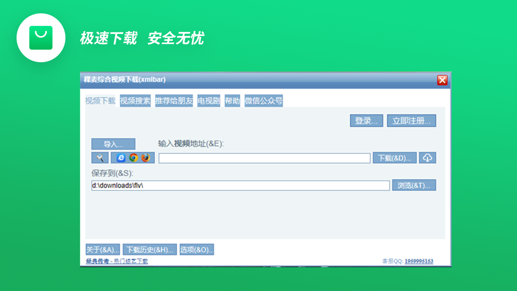Open the 选项(&O) settings
Image resolution: width=517 pixels, height=291 pixels.
[197, 249]
